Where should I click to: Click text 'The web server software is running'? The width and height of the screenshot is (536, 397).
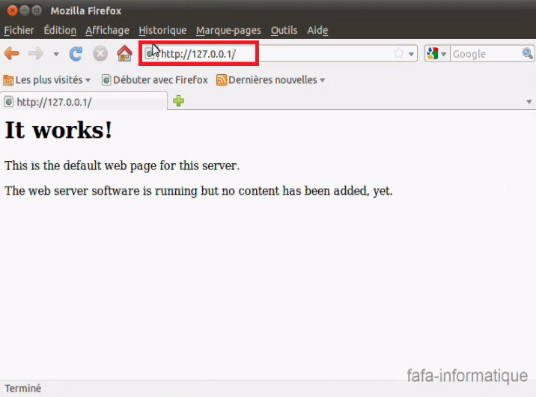click(x=101, y=191)
